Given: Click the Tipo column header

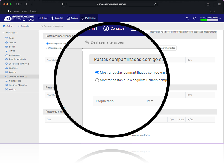Looking at the screenshot, I should point(172,119).
